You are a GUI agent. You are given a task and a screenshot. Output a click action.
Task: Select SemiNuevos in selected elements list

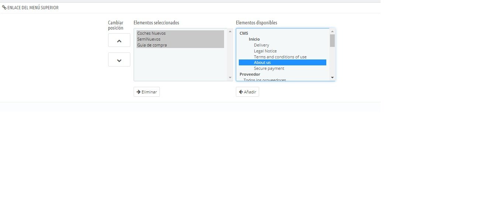180,39
